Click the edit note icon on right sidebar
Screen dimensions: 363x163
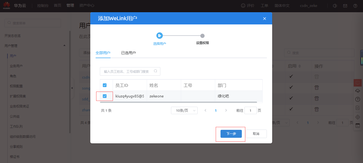[x=358, y=108]
